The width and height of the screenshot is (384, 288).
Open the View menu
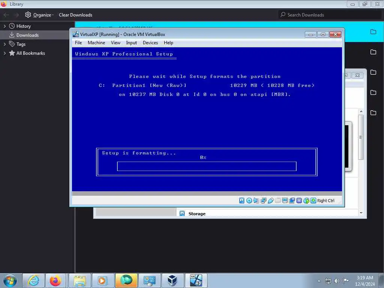(x=115, y=43)
